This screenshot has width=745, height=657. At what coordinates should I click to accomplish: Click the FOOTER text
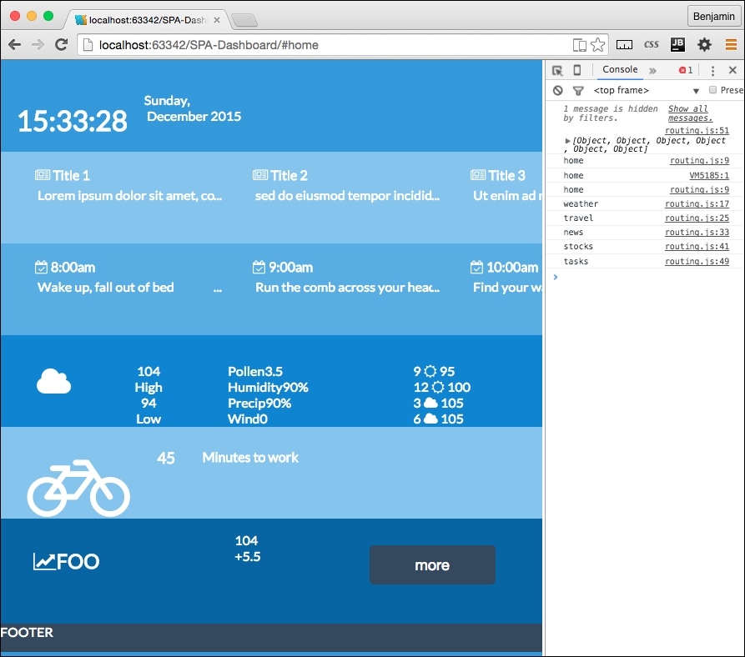click(27, 632)
